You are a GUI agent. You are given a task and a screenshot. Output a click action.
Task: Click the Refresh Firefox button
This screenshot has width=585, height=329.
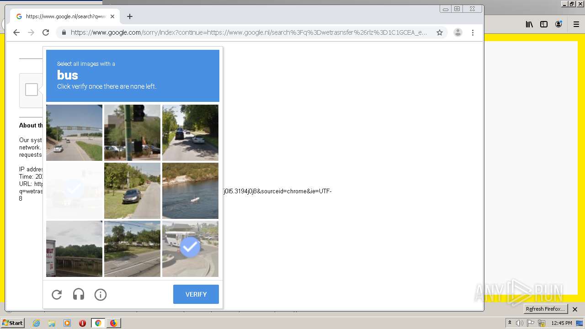[545, 309]
